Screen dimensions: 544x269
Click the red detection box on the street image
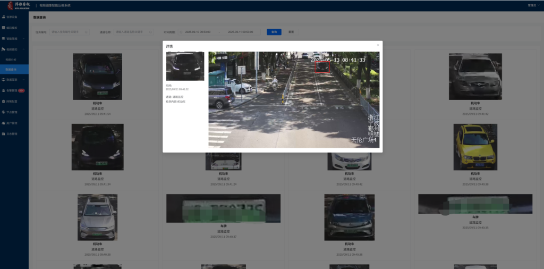[x=322, y=66]
